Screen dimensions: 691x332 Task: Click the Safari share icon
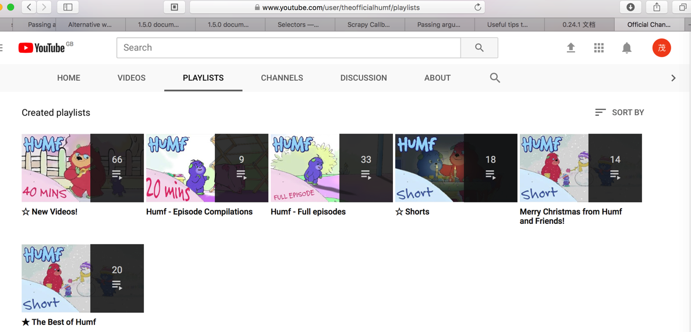coord(657,7)
